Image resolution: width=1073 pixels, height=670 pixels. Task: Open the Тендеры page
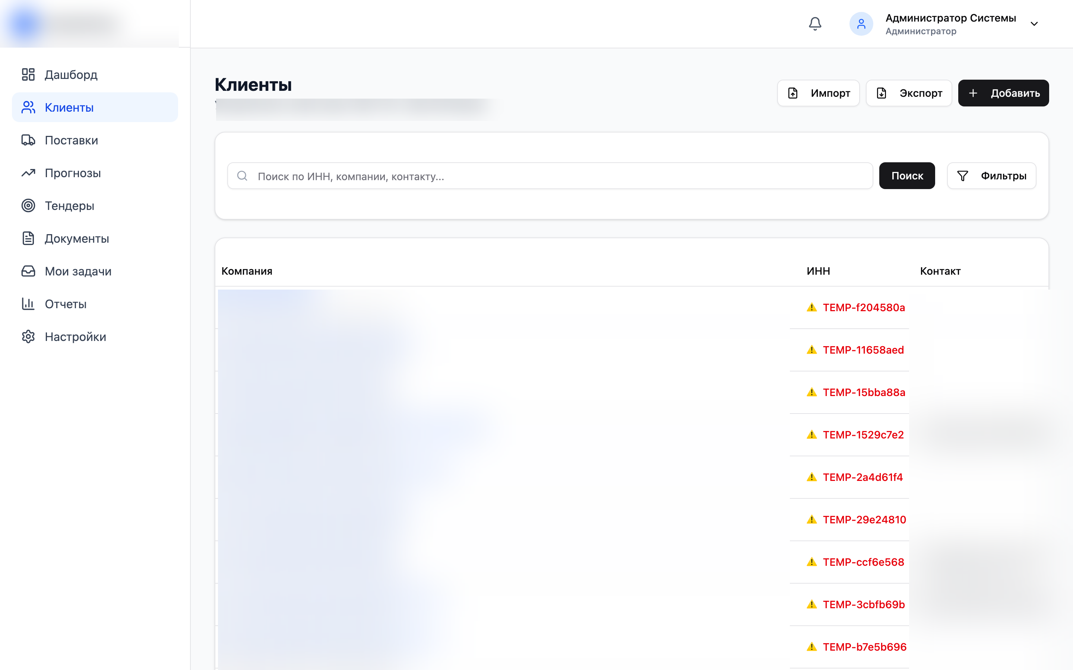(x=95, y=205)
